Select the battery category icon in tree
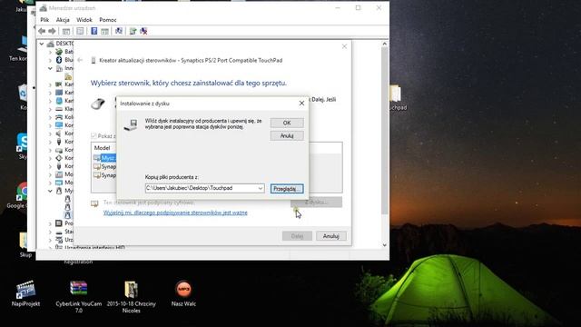This screenshot has width=581, height=327. pos(59,52)
